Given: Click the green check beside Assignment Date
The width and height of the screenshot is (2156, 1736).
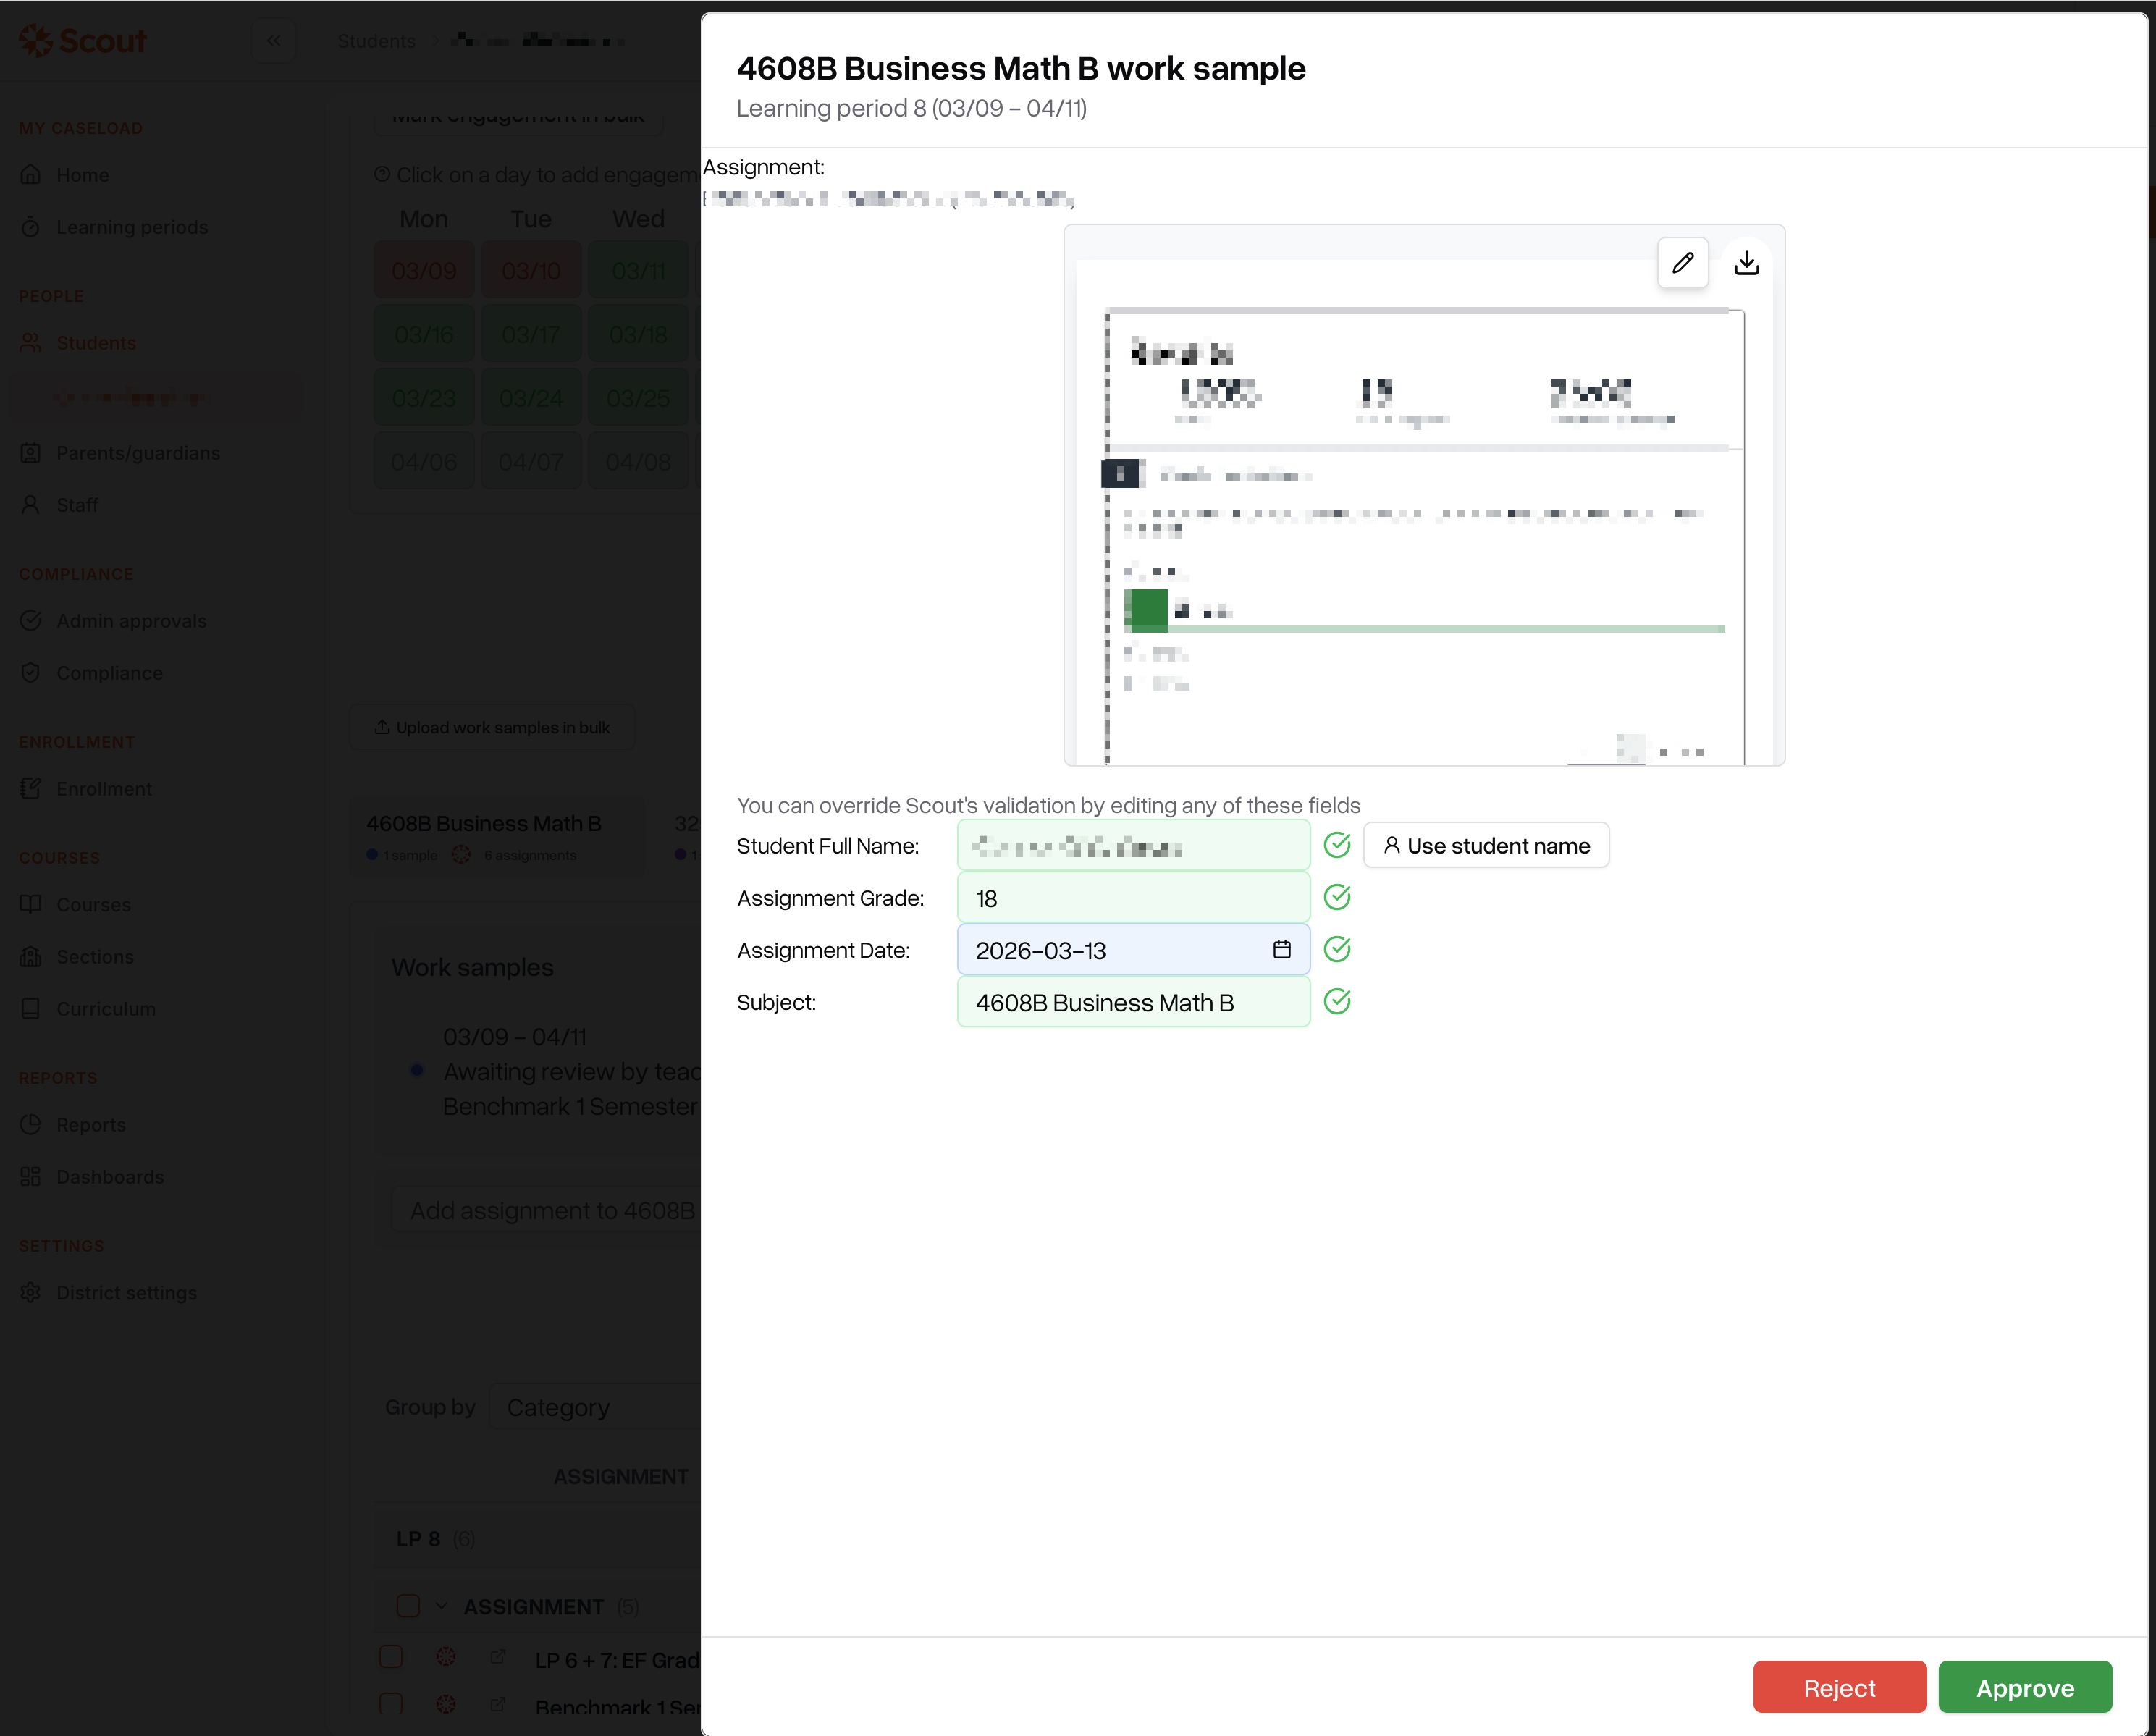Looking at the screenshot, I should [1337, 950].
